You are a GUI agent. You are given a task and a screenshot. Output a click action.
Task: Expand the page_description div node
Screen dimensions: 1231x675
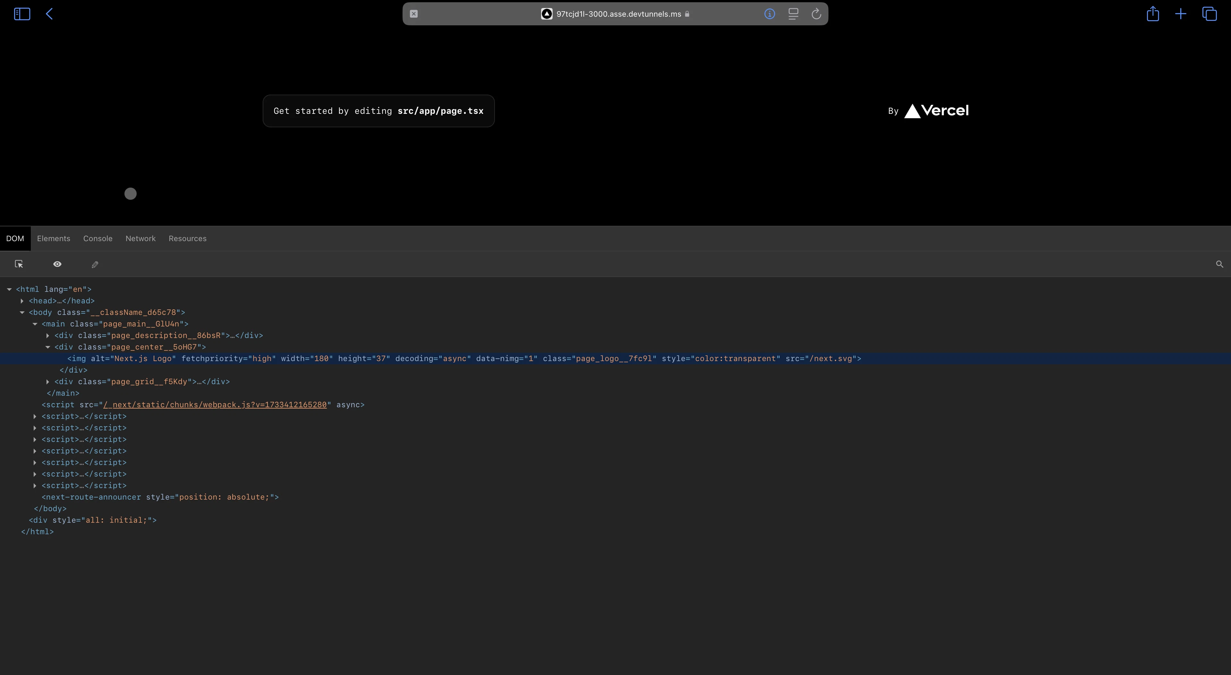(x=48, y=335)
